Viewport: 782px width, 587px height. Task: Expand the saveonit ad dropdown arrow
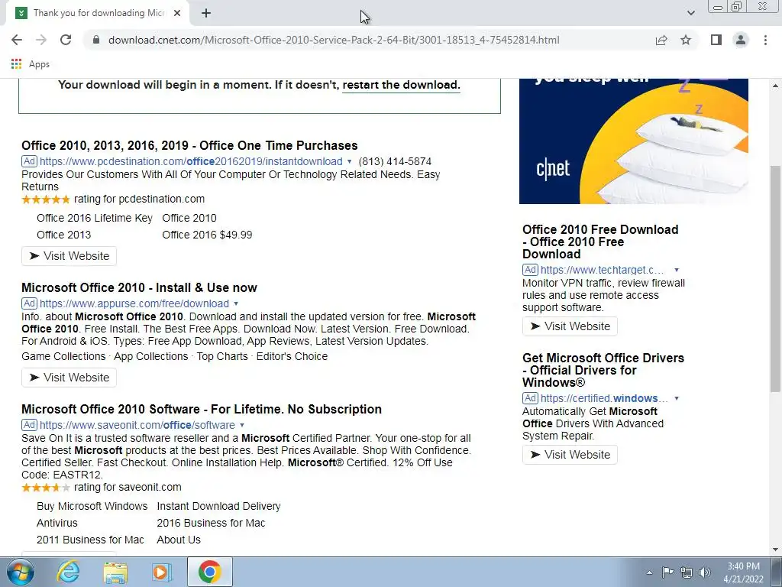tap(242, 425)
